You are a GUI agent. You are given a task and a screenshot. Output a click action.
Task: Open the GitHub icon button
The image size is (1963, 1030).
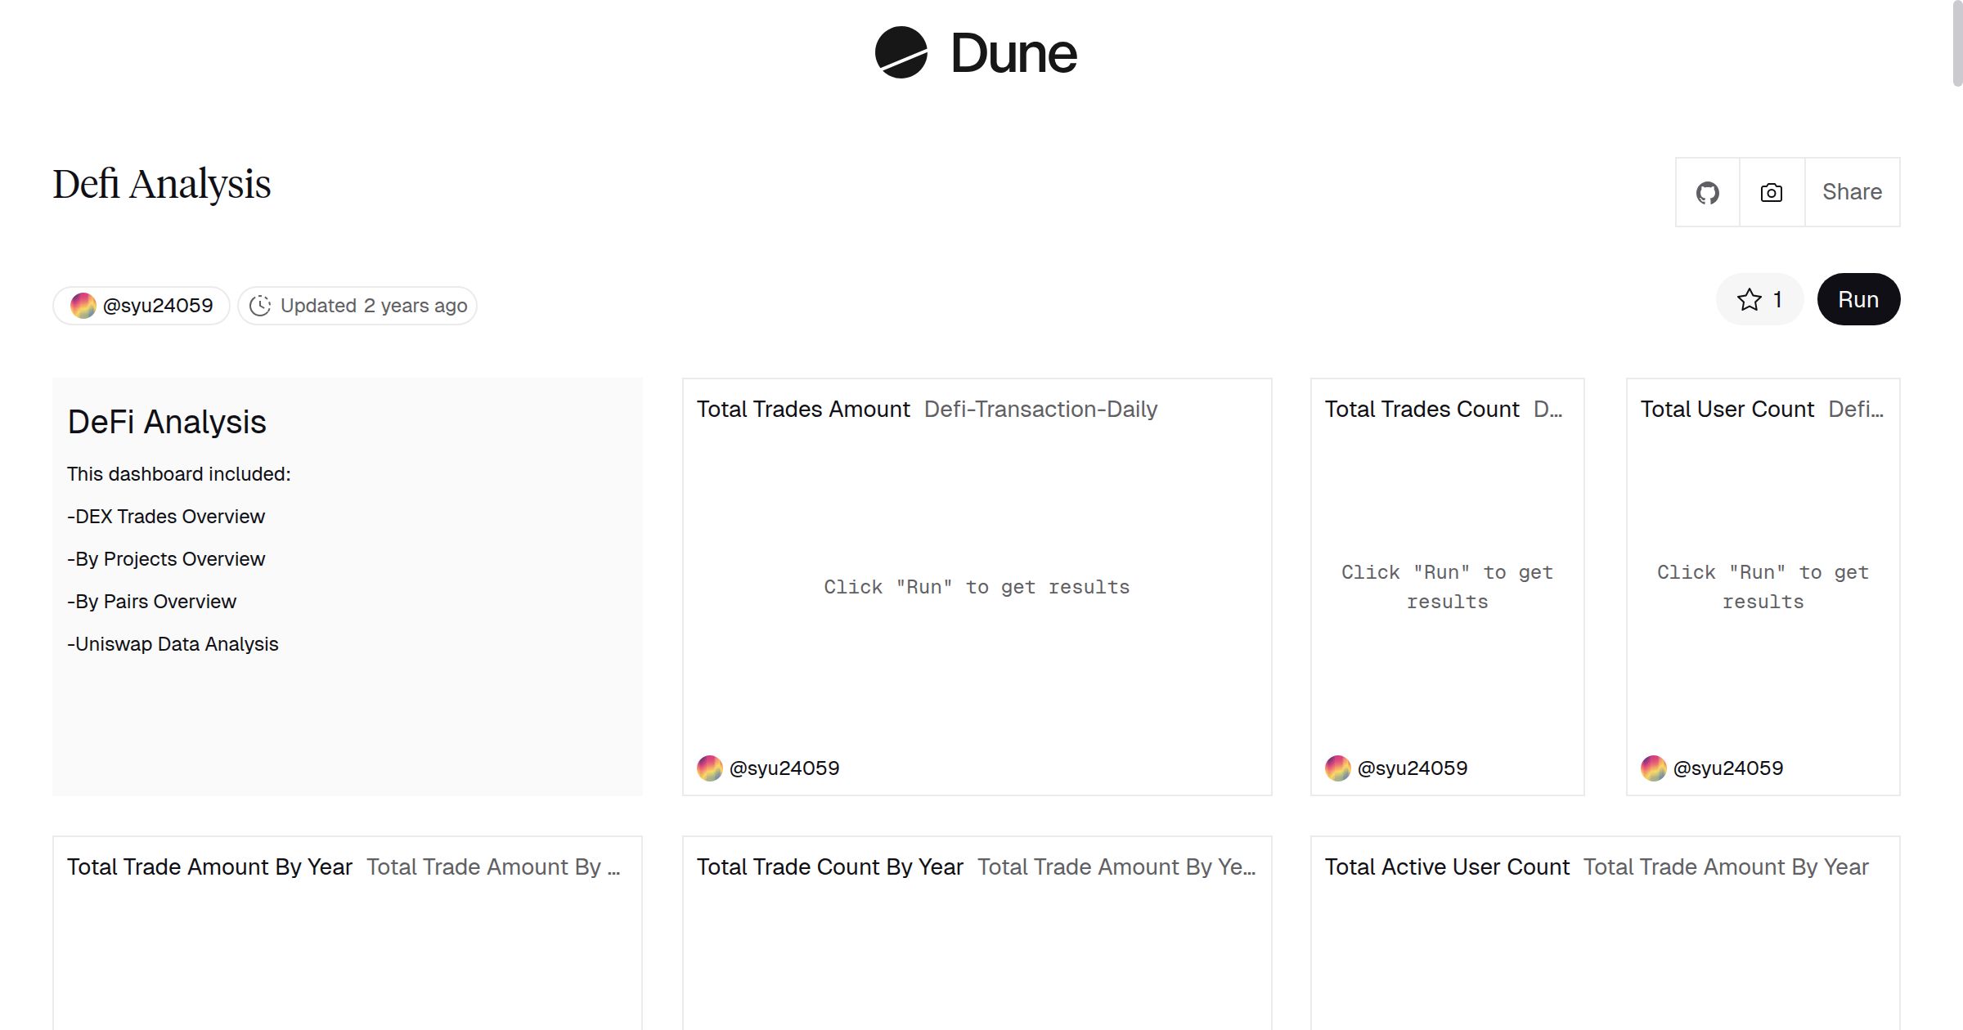click(1707, 193)
